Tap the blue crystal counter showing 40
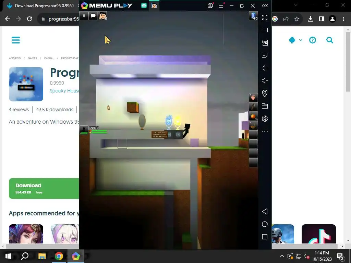351x263 pixels. (253, 16)
